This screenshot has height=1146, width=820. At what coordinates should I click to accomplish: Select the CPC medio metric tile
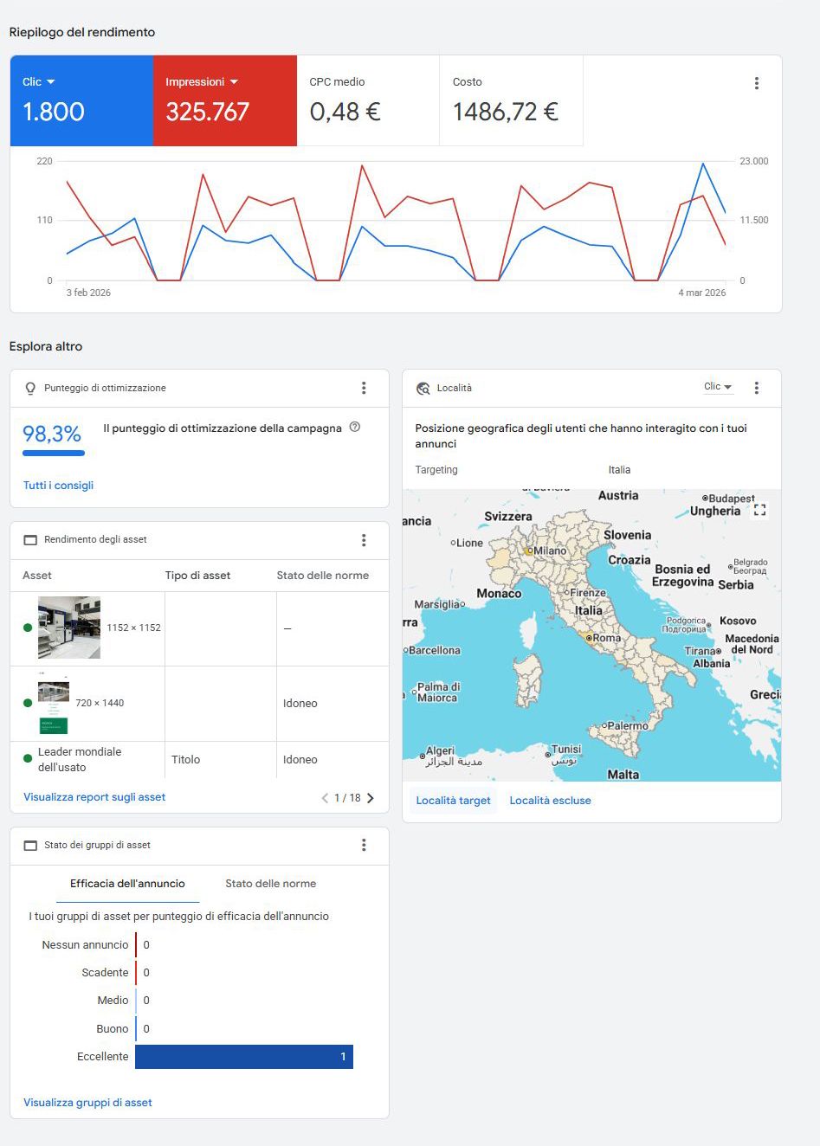368,100
